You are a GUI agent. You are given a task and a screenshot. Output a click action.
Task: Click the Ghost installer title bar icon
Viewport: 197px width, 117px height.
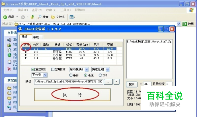pos(20,29)
